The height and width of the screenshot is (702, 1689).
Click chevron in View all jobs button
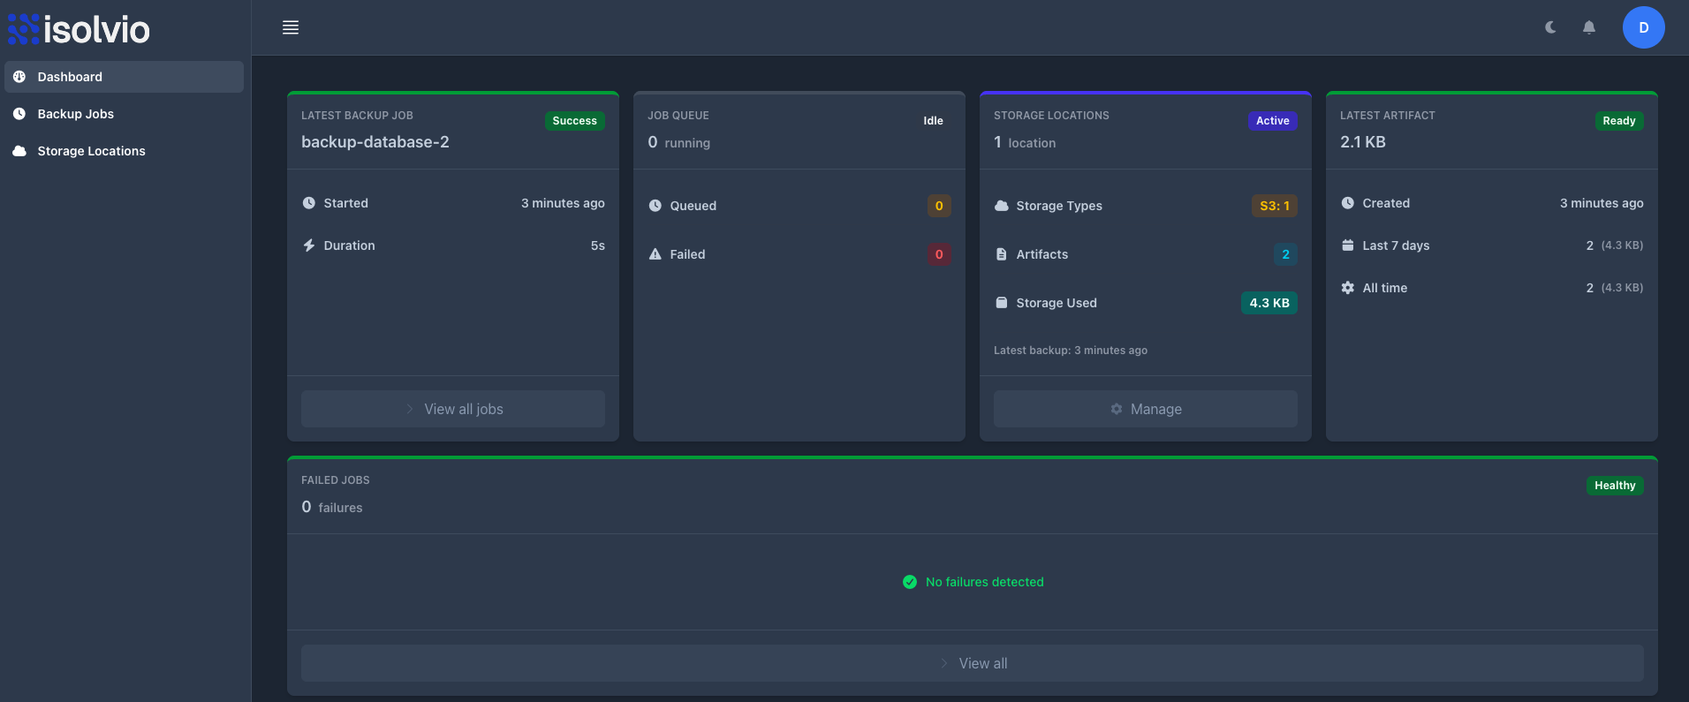coord(410,409)
